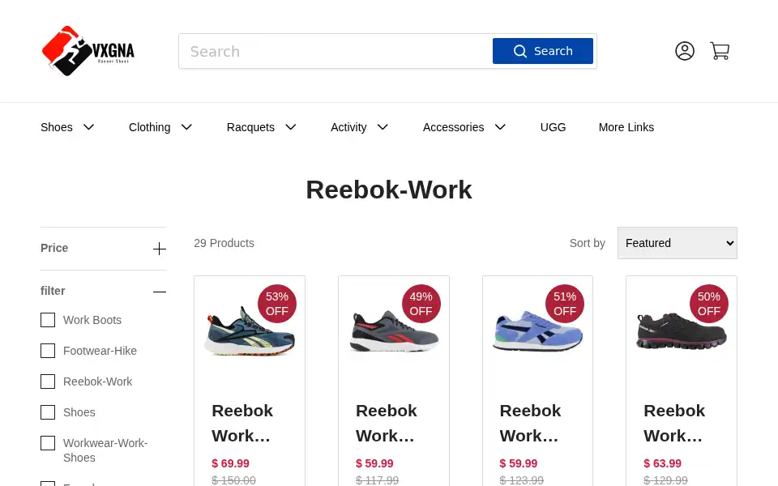Click the blue Search button
This screenshot has width=778, height=486.
(x=542, y=51)
